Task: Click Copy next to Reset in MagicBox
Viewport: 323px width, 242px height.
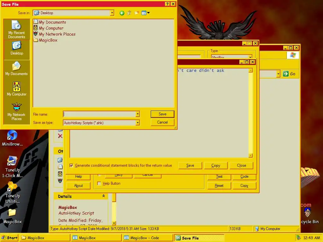Action: point(244,186)
